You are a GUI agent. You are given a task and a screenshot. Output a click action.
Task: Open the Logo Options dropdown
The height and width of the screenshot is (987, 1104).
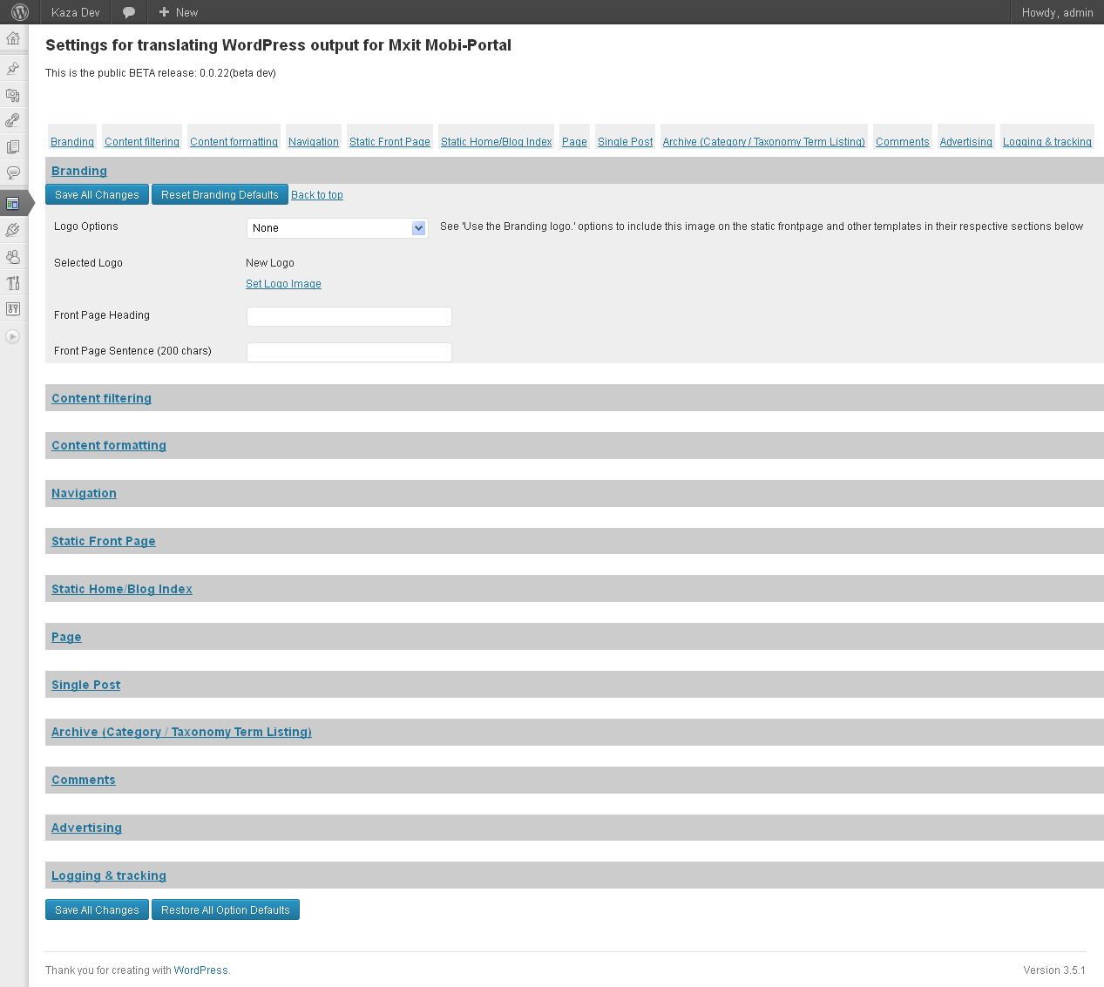pos(337,227)
